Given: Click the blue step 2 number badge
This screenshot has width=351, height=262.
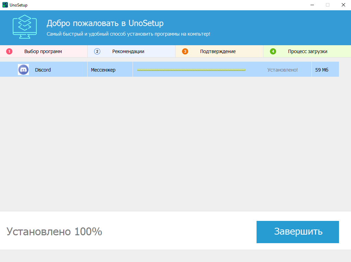Looking at the screenshot, I should point(97,51).
